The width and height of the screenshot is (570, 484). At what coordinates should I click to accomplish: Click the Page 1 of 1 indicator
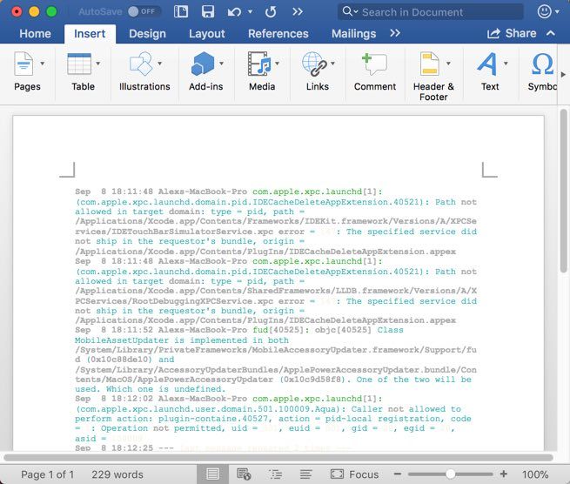[47, 474]
